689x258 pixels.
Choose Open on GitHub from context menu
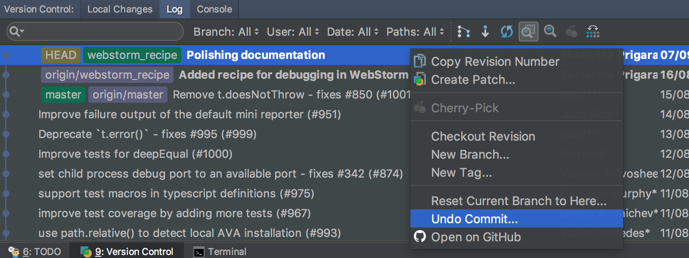pos(517,237)
